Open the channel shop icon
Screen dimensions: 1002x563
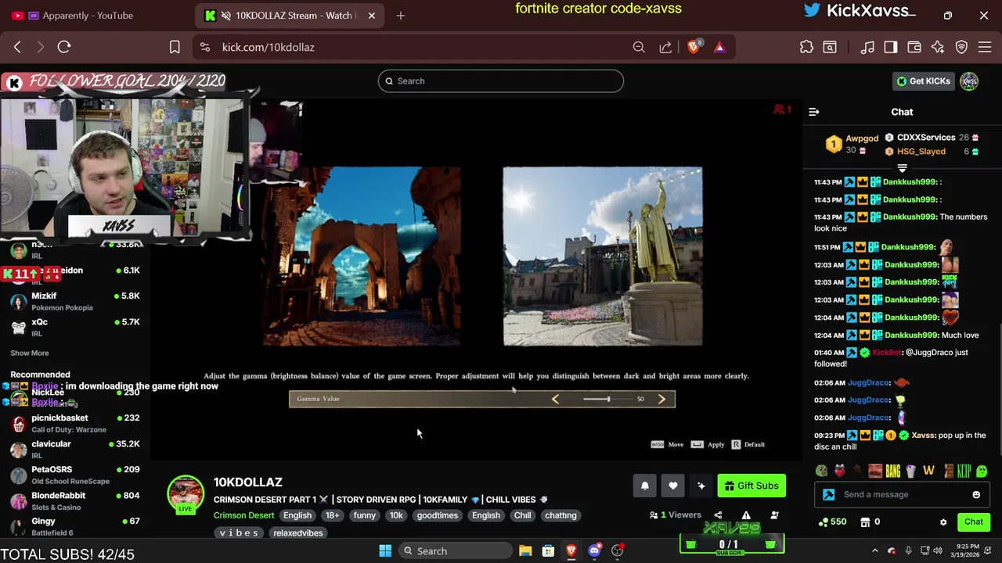point(865,522)
